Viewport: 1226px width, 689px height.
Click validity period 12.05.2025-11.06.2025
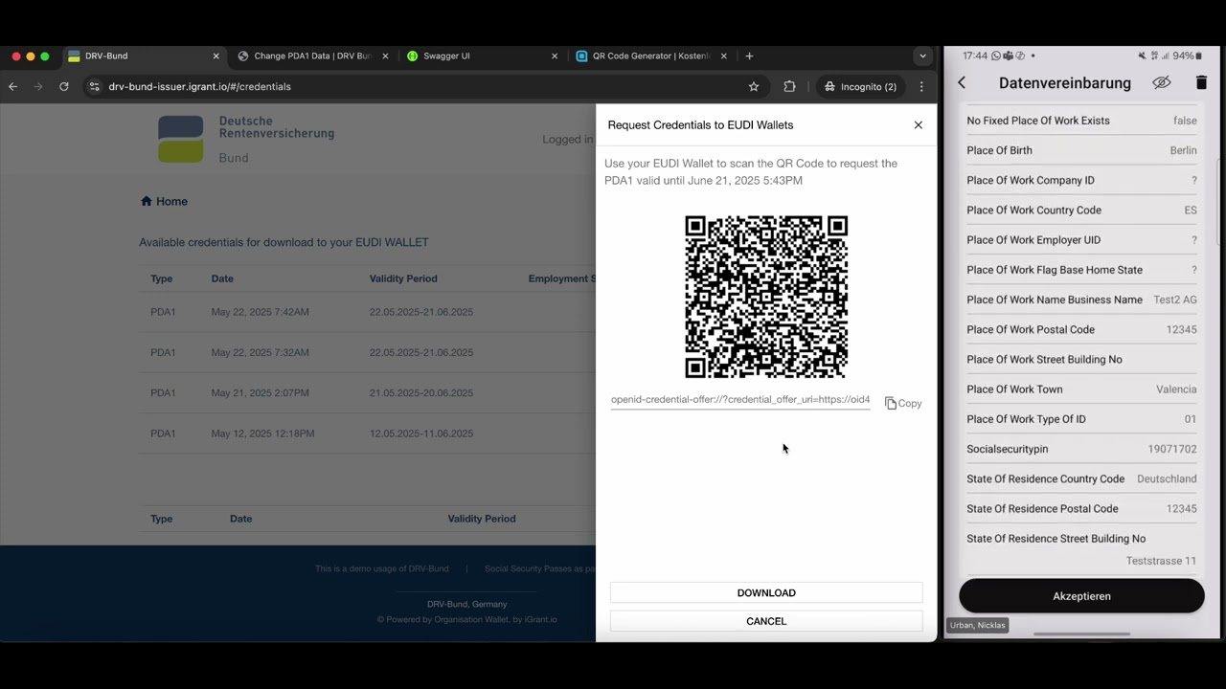(x=421, y=433)
